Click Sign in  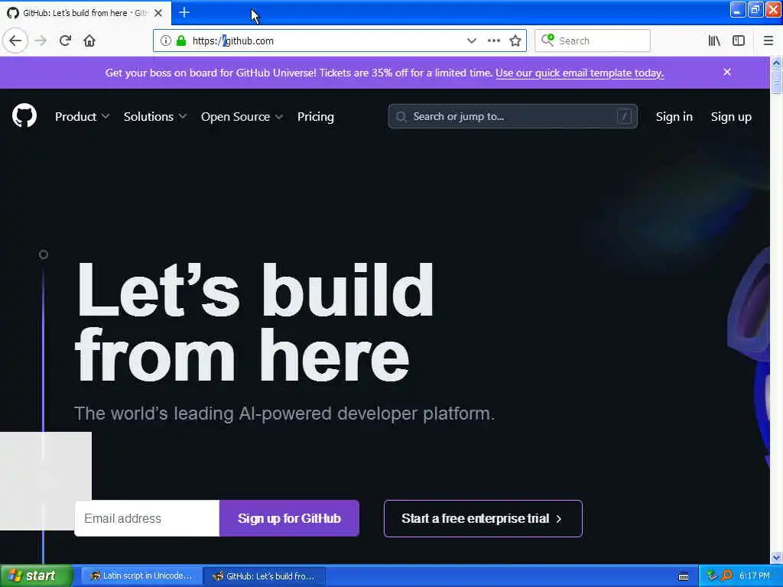[x=674, y=116]
